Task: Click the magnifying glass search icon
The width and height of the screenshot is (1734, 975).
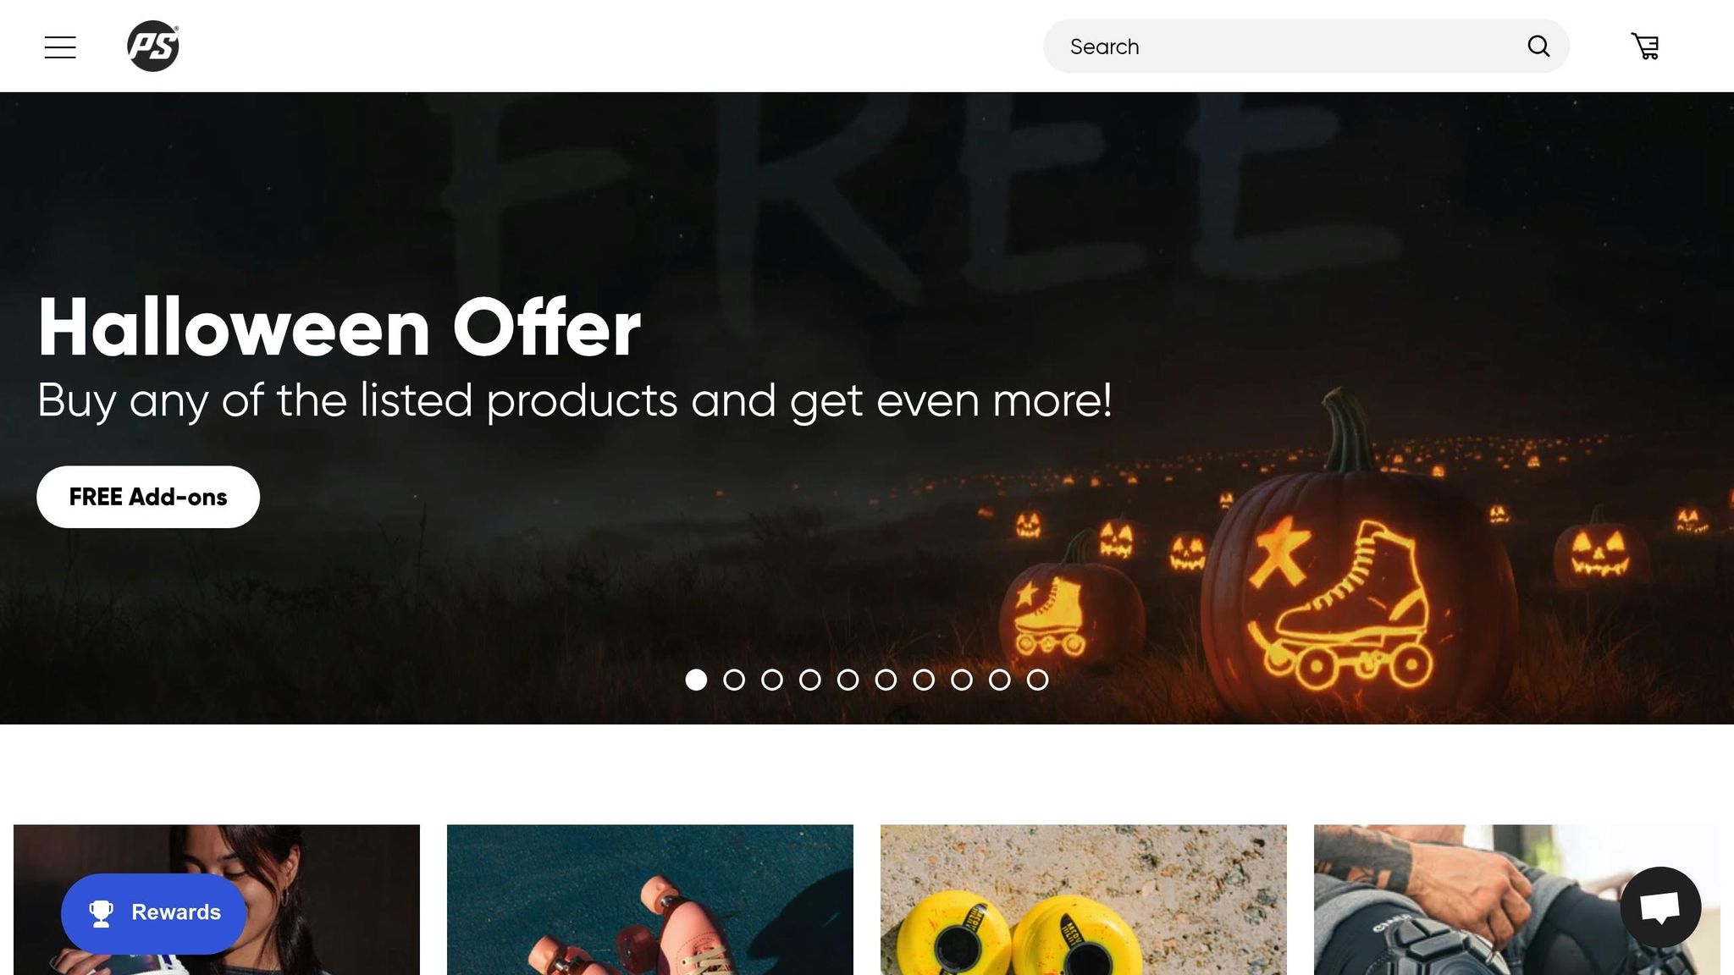Action: [1538, 47]
